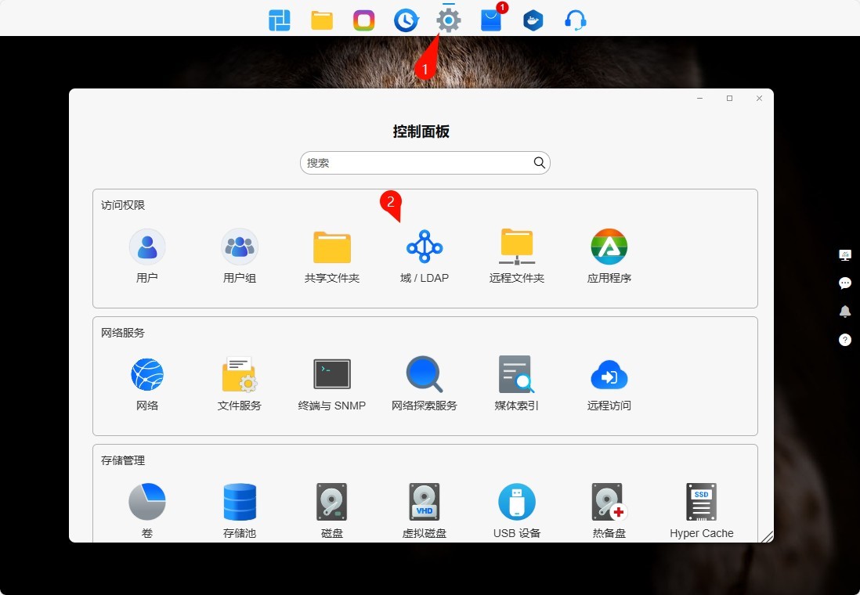Image resolution: width=860 pixels, height=595 pixels.
Task: Open the 用户组 settings icon
Action: (240, 247)
